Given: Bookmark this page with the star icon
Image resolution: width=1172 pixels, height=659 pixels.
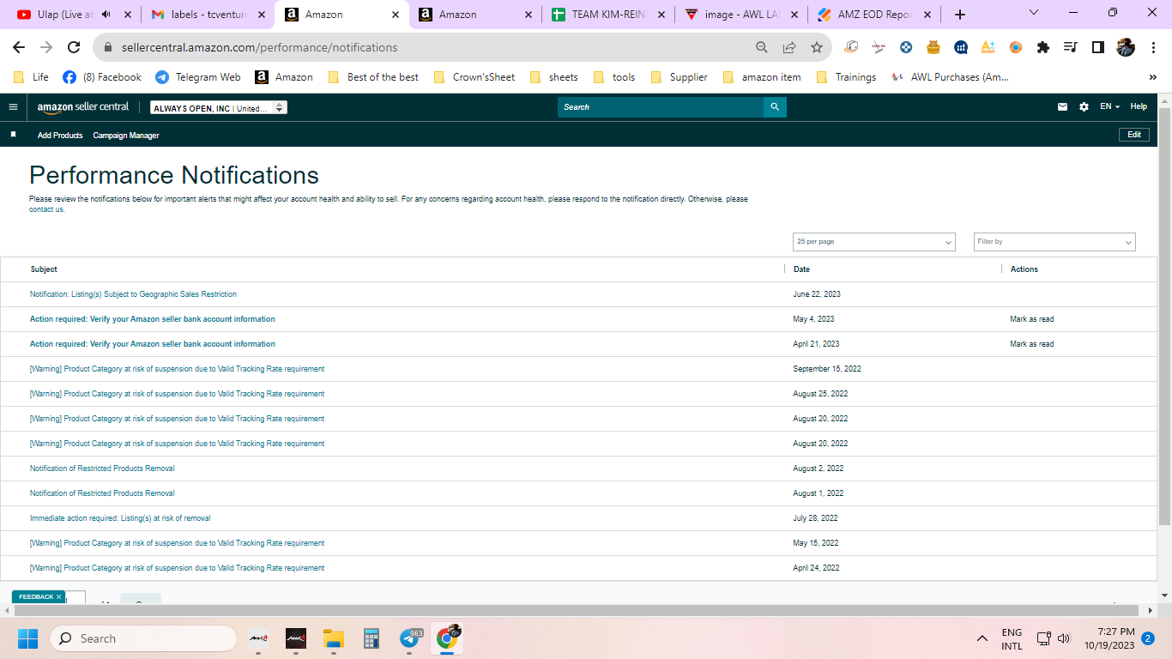Looking at the screenshot, I should pos(816,47).
